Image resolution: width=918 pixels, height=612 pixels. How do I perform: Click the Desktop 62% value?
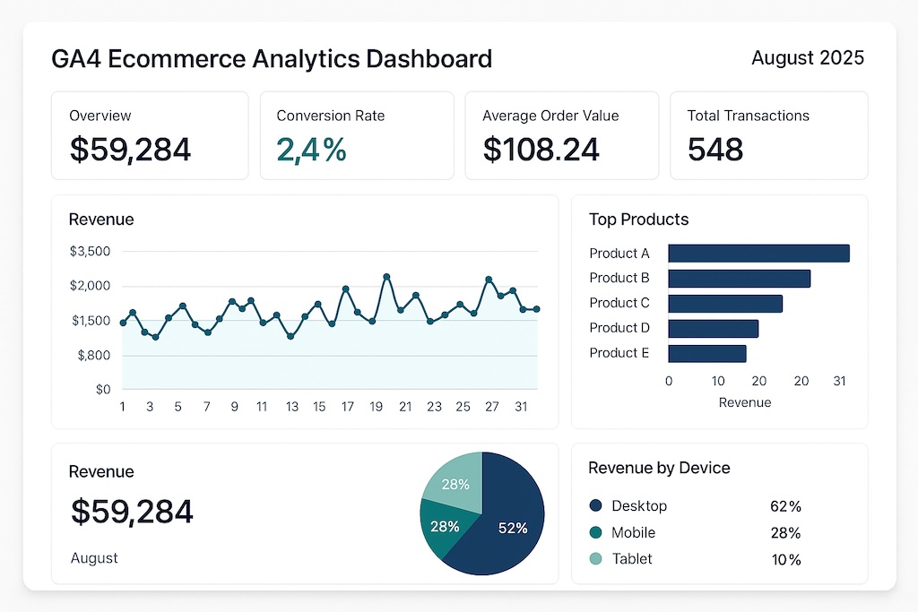tap(785, 506)
